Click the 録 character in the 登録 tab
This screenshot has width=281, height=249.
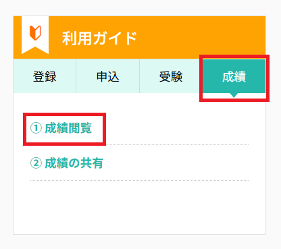(x=51, y=76)
